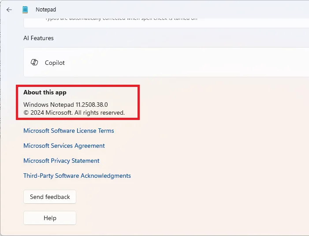
Task: Go back using the arrow icon
Action: click(x=9, y=10)
